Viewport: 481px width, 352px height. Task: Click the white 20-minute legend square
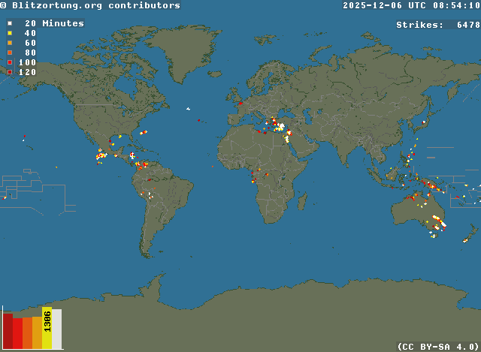[9, 23]
